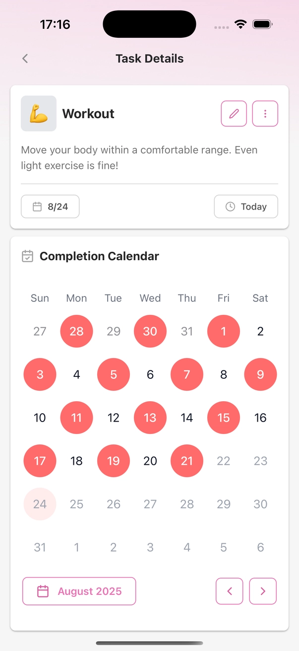Unmark August 21 as completed
The height and width of the screenshot is (651, 299).
coord(187,461)
